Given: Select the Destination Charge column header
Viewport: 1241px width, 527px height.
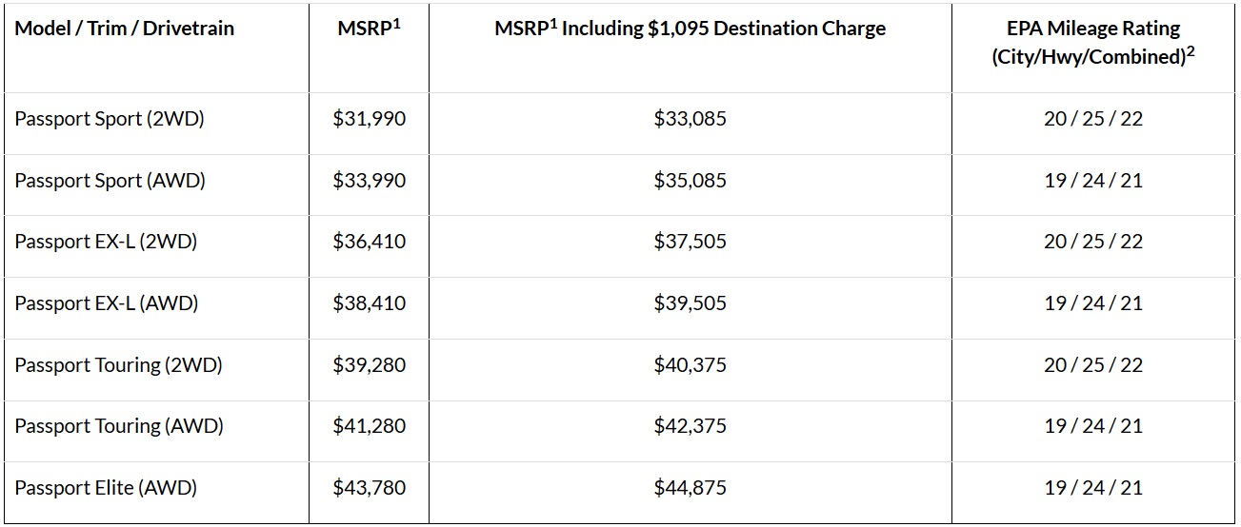Looking at the screenshot, I should pyautogui.click(x=690, y=29).
